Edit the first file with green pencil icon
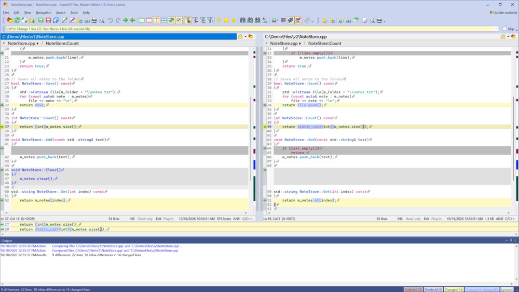The width and height of the screenshot is (519, 292). coord(64,21)
